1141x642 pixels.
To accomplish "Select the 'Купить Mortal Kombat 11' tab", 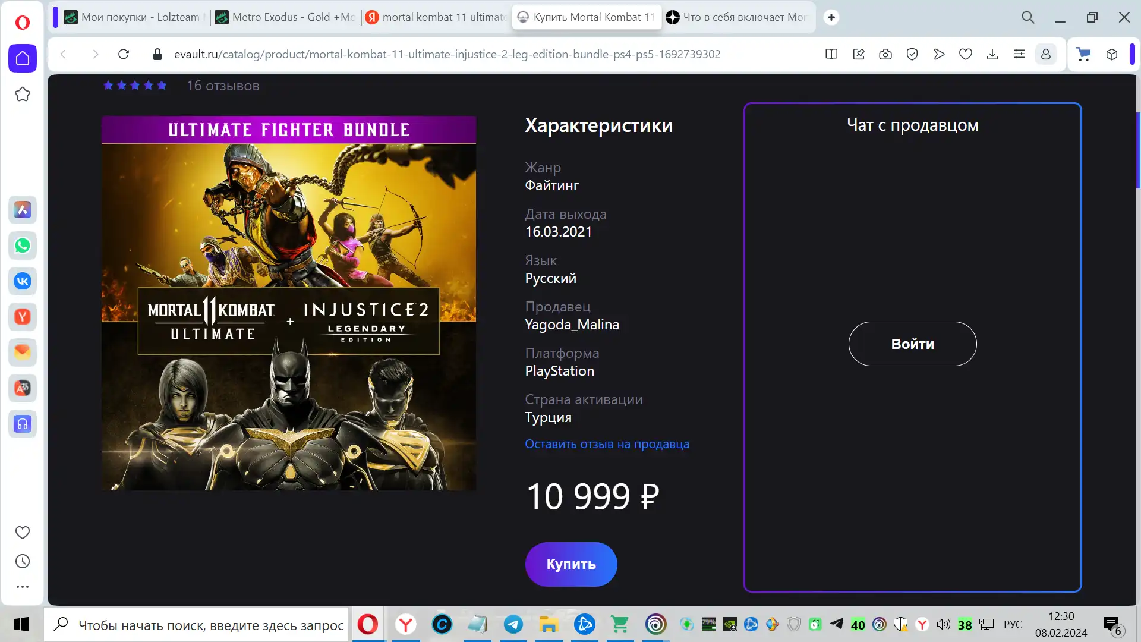I will [586, 17].
